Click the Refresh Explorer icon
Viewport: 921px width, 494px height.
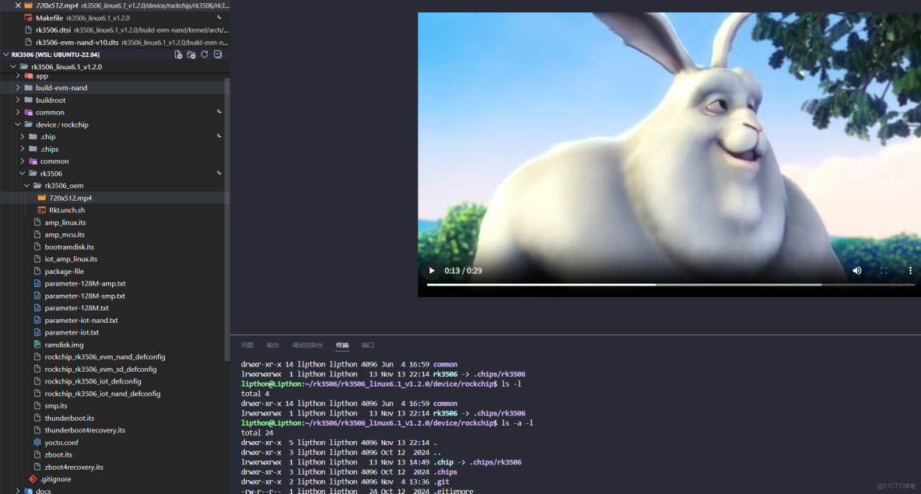(x=205, y=54)
